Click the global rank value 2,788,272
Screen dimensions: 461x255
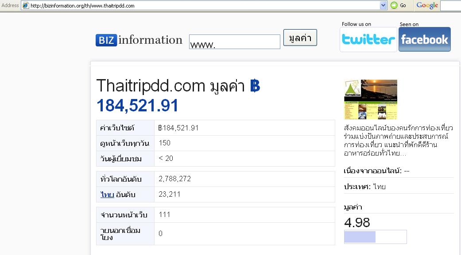pos(175,179)
